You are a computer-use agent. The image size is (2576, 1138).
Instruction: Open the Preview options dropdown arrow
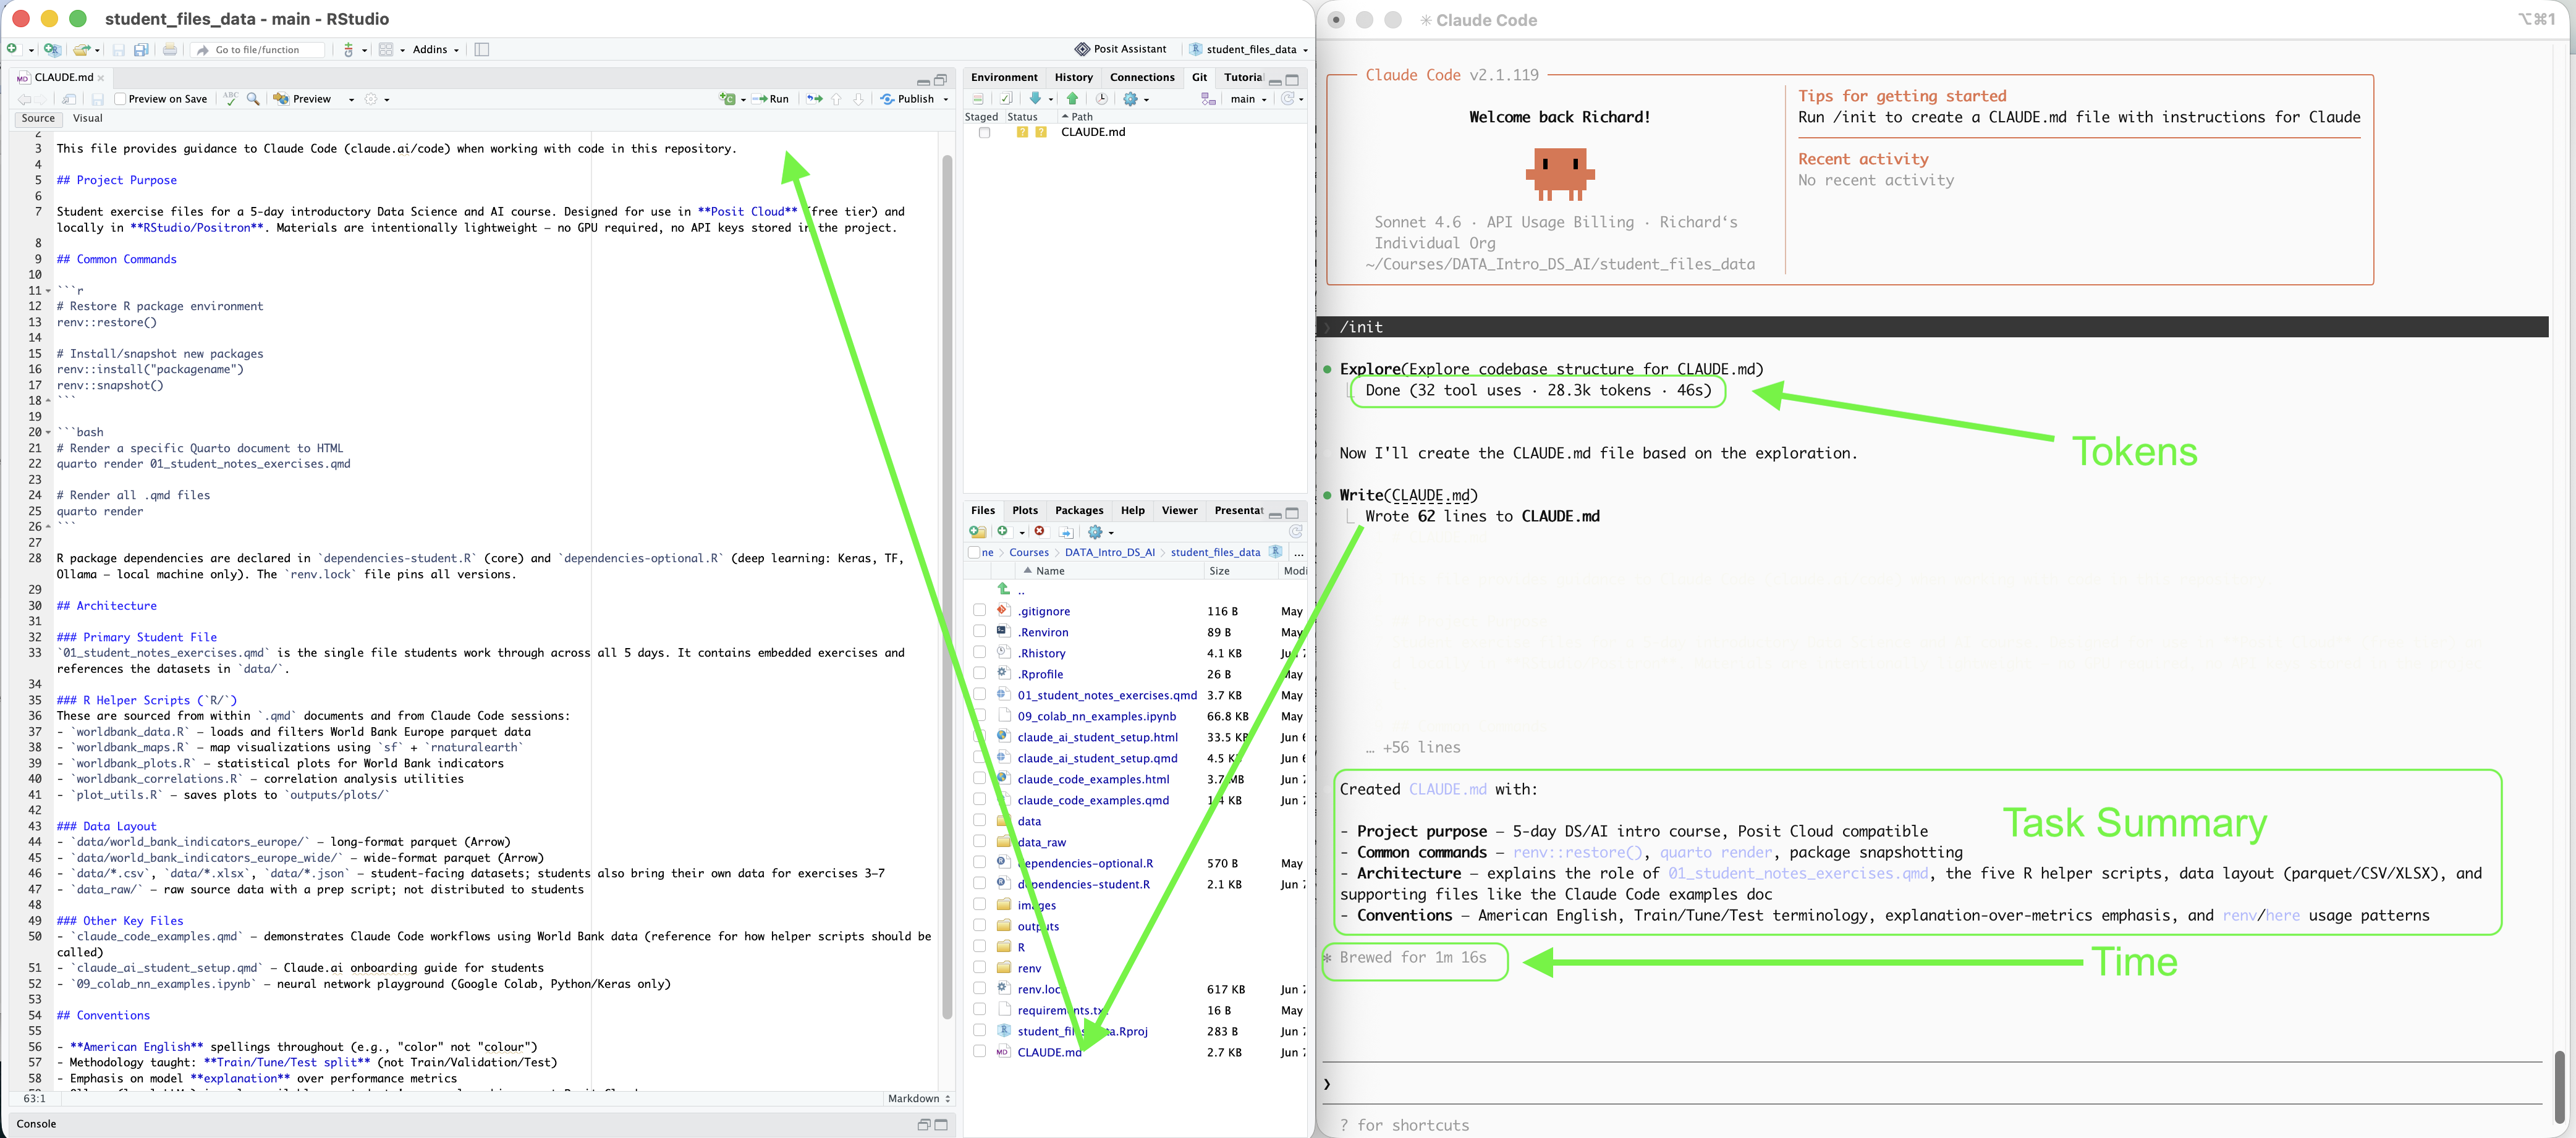coord(351,99)
